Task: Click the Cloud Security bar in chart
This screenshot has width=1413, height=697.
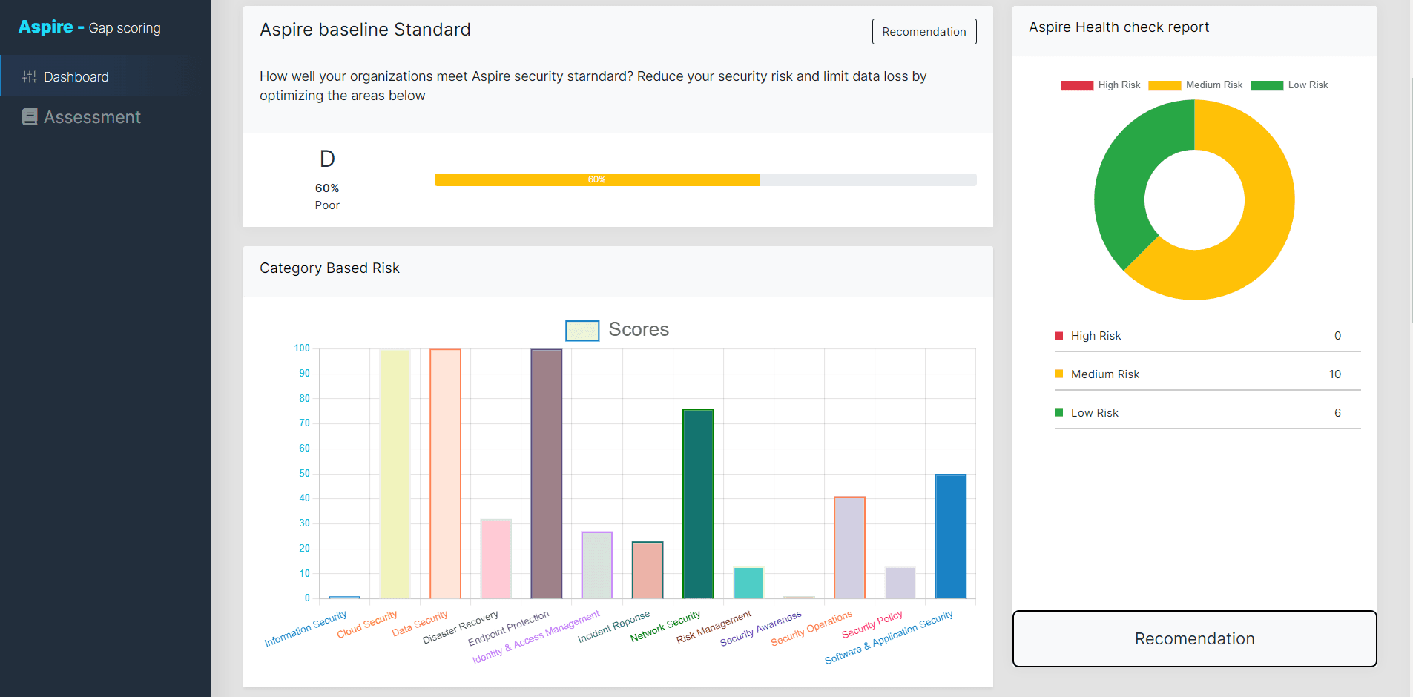Action: click(x=395, y=475)
